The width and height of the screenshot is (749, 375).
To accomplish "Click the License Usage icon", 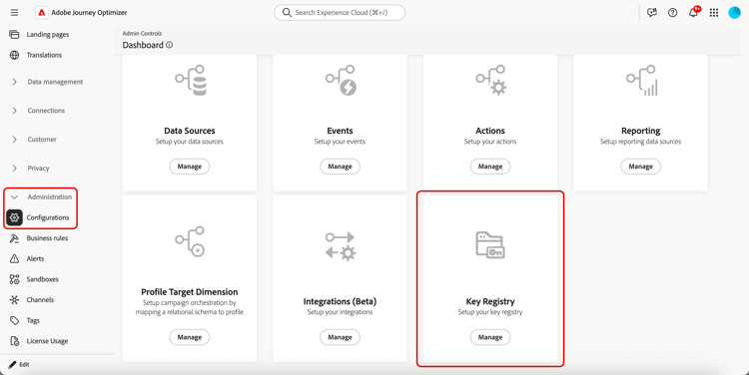I will pyautogui.click(x=14, y=341).
